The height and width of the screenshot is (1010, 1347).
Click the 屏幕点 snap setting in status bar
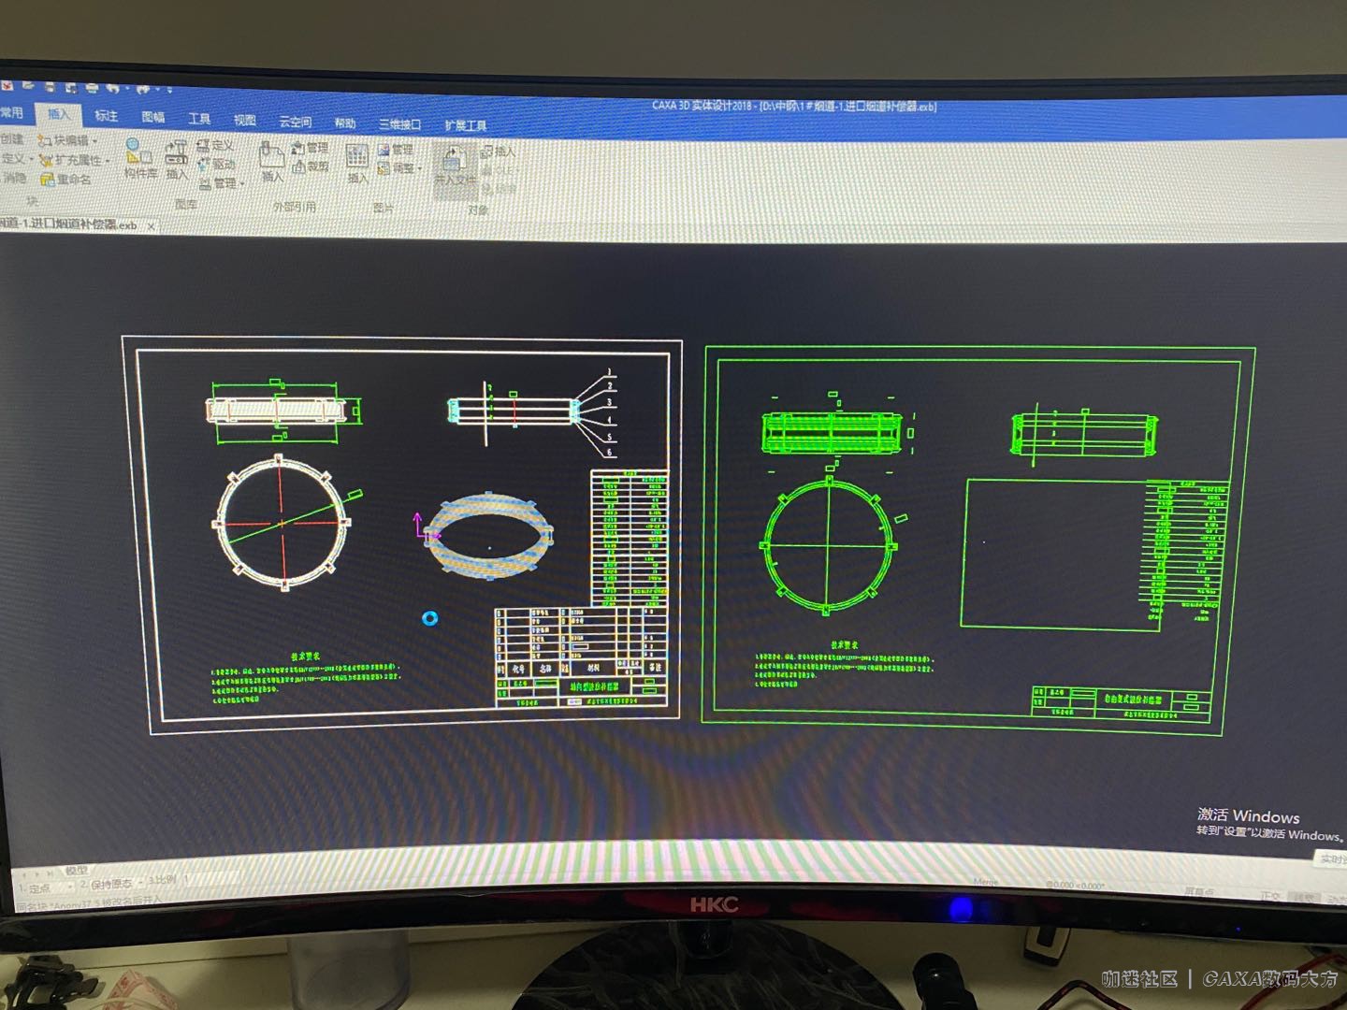[1197, 892]
